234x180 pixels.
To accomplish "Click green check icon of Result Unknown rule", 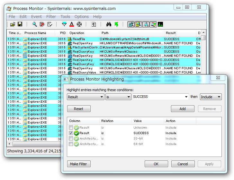I will pyautogui.click(x=76, y=128).
